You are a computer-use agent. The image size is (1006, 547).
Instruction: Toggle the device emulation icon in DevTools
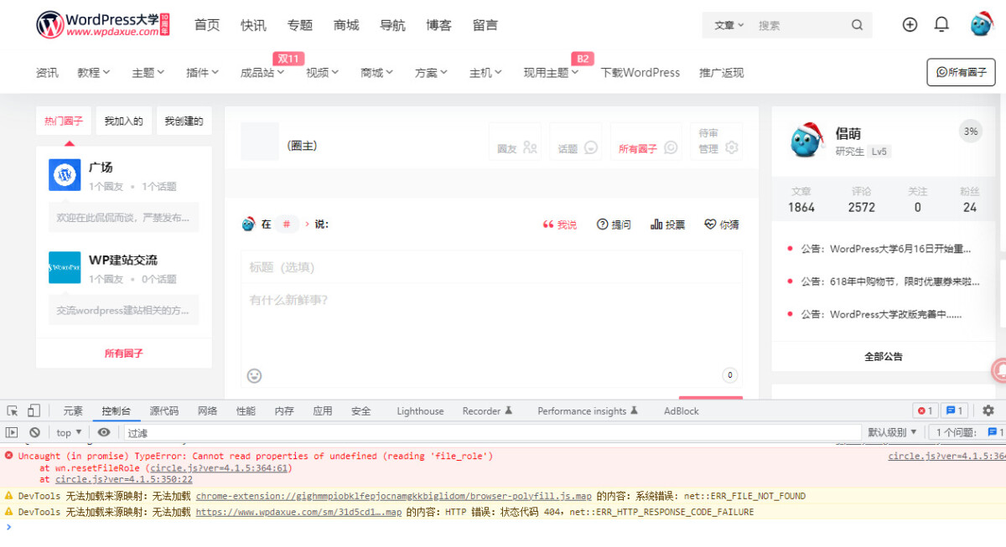pyautogui.click(x=32, y=410)
